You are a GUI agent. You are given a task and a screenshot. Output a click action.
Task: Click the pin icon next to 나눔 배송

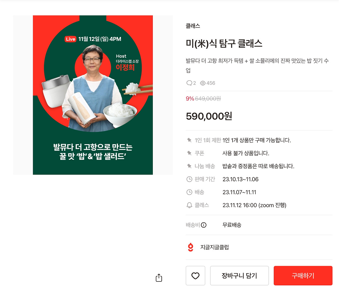[x=189, y=166]
